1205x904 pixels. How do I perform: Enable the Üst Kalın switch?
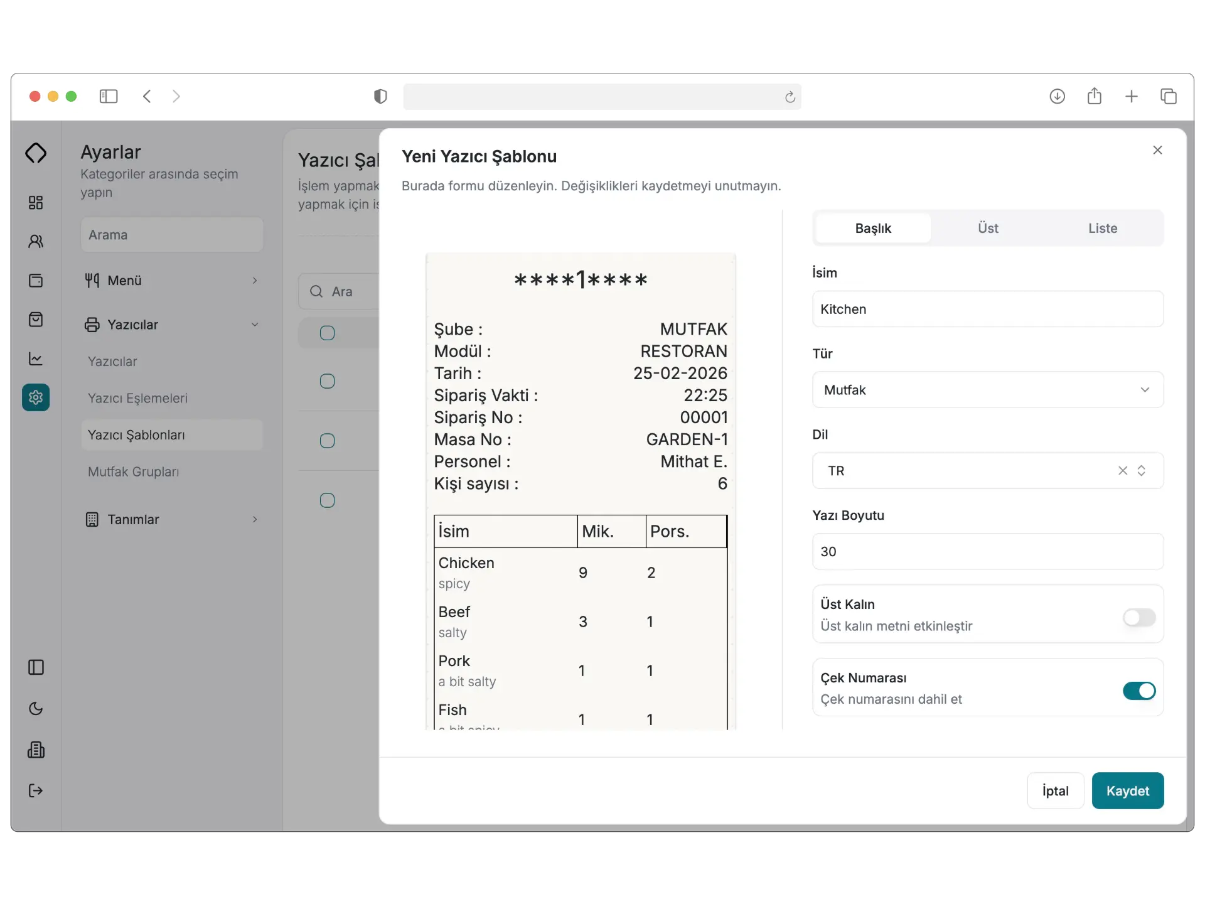point(1138,617)
